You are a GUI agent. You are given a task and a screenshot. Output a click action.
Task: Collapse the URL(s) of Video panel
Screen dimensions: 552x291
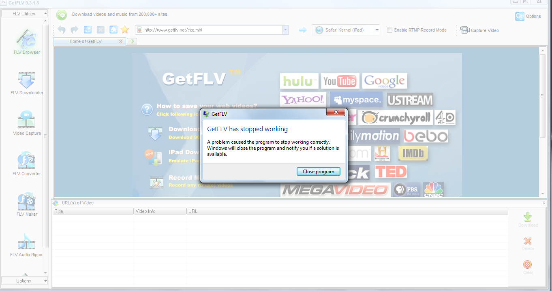coord(544,203)
